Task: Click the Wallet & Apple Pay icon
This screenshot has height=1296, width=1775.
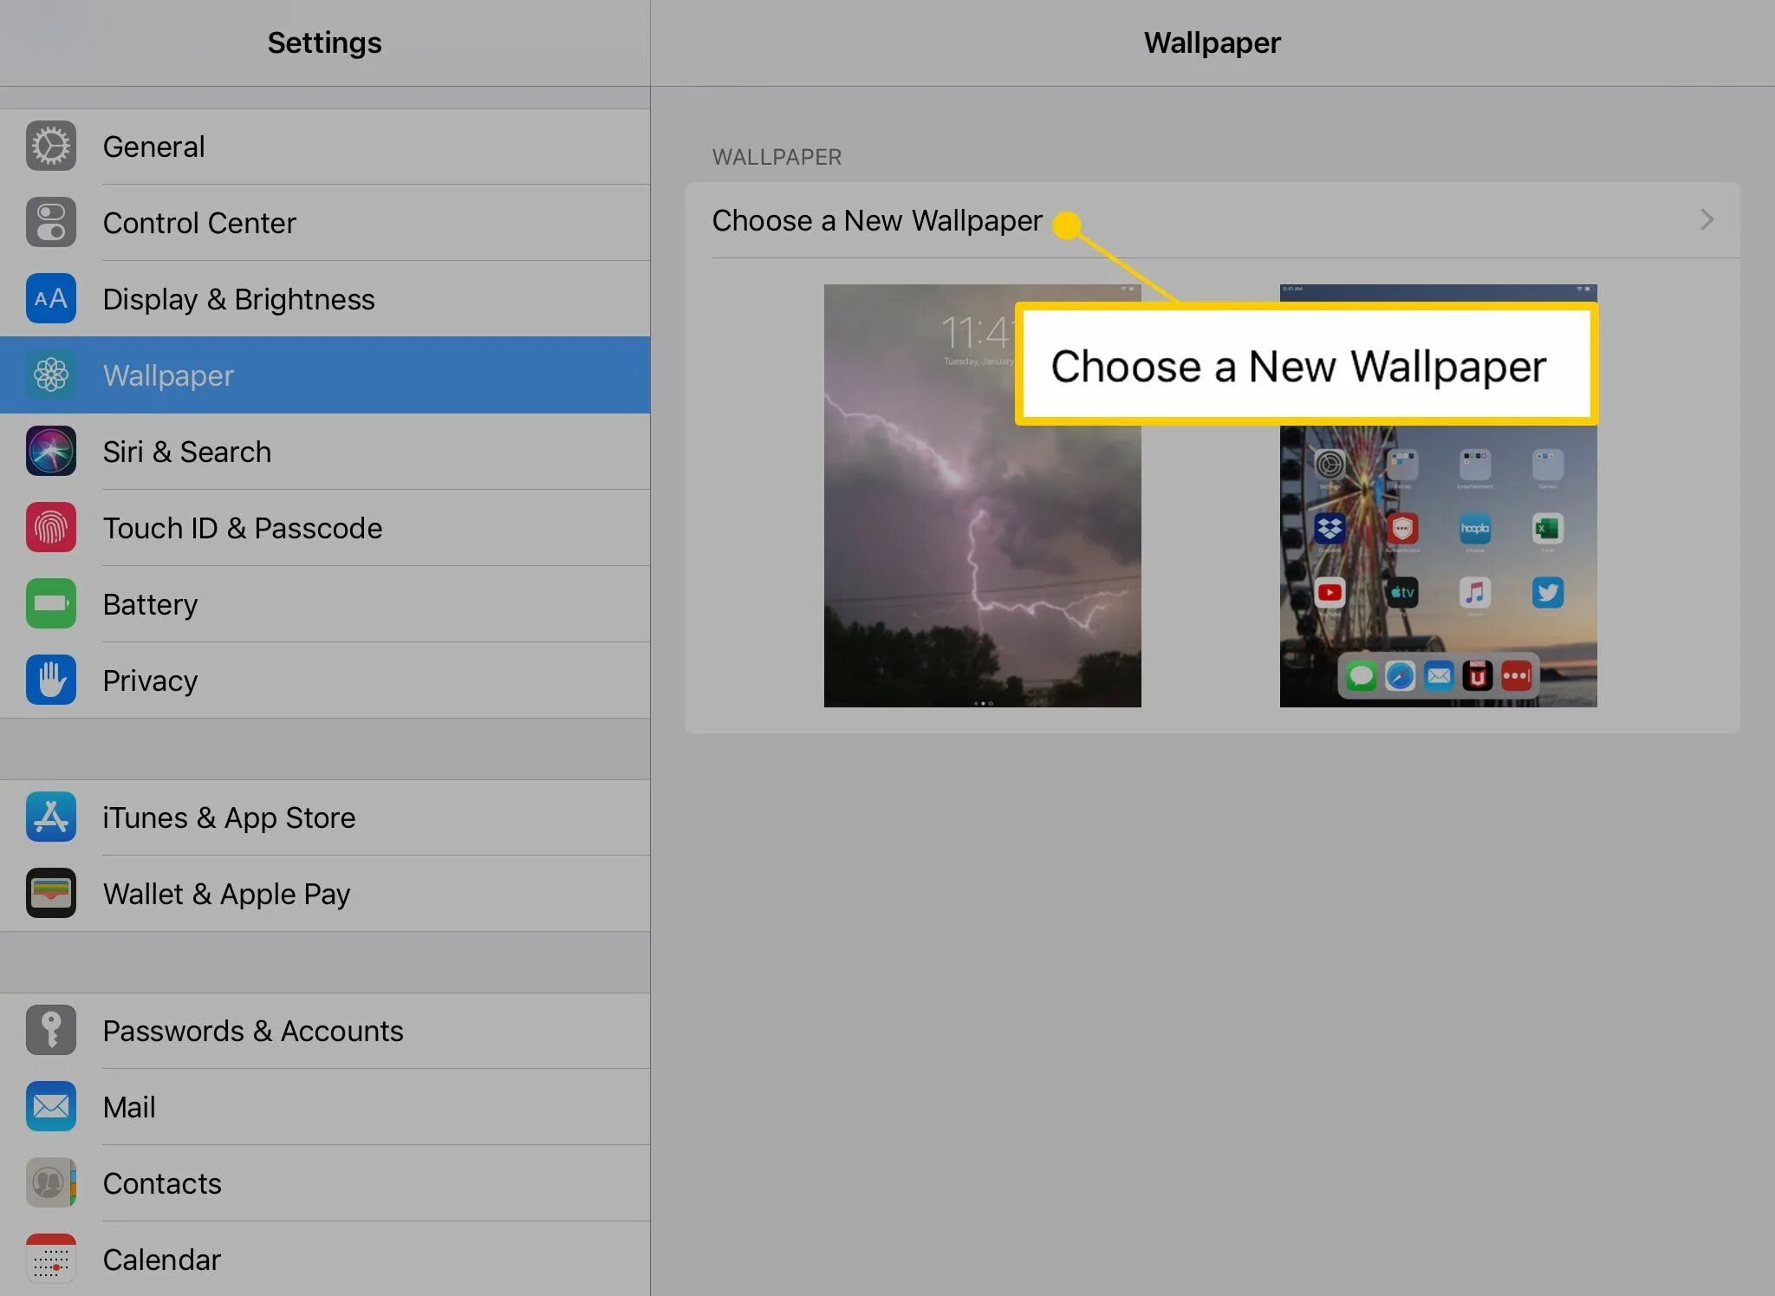Action: pyautogui.click(x=50, y=894)
